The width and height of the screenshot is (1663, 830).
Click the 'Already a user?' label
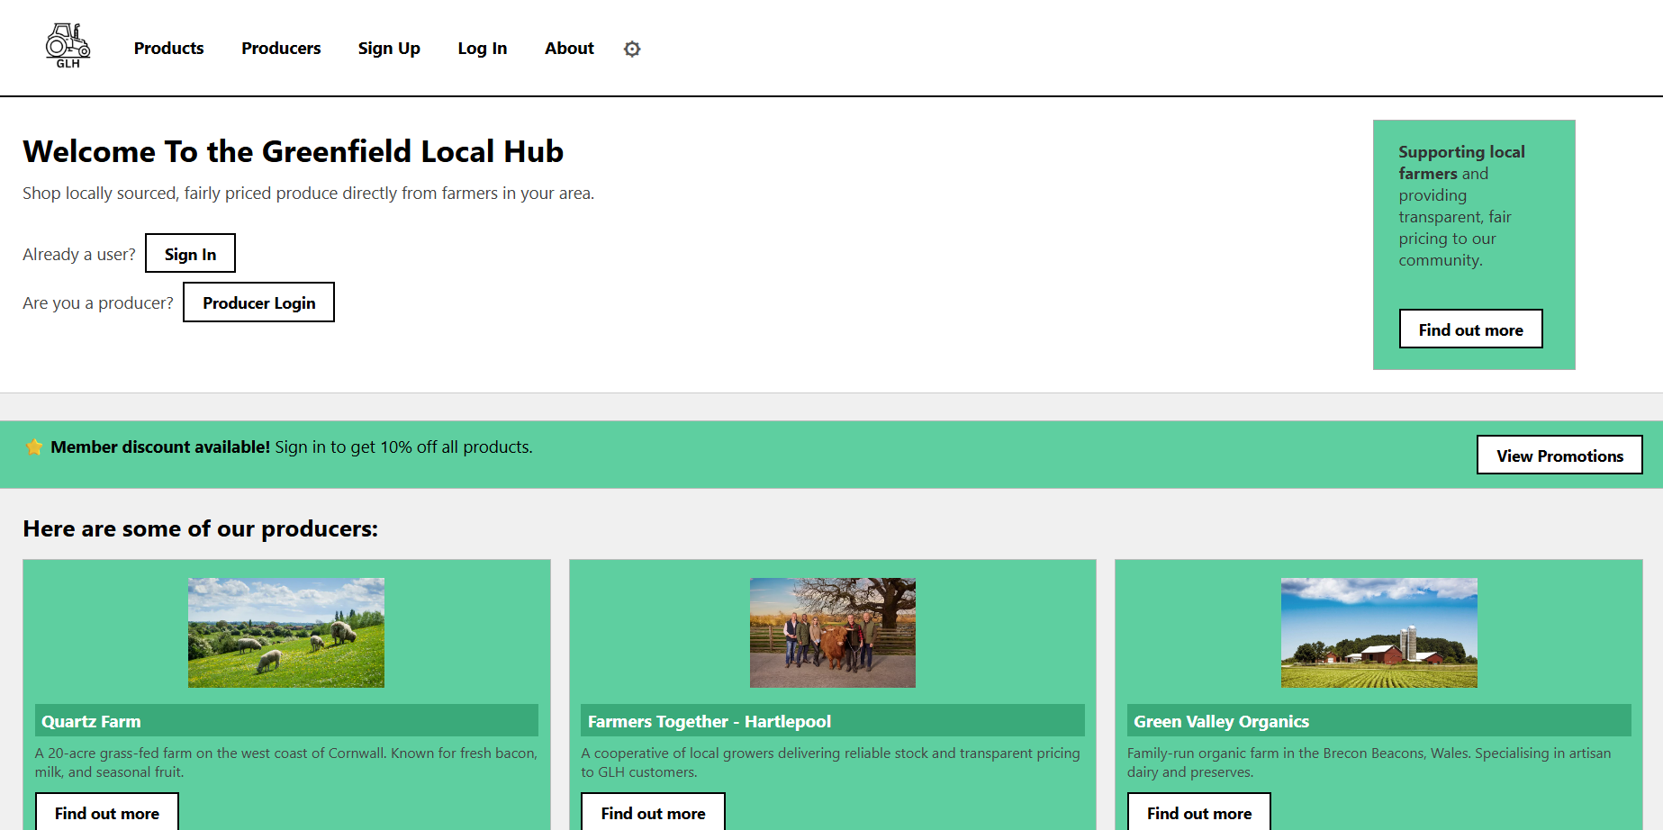pos(79,254)
